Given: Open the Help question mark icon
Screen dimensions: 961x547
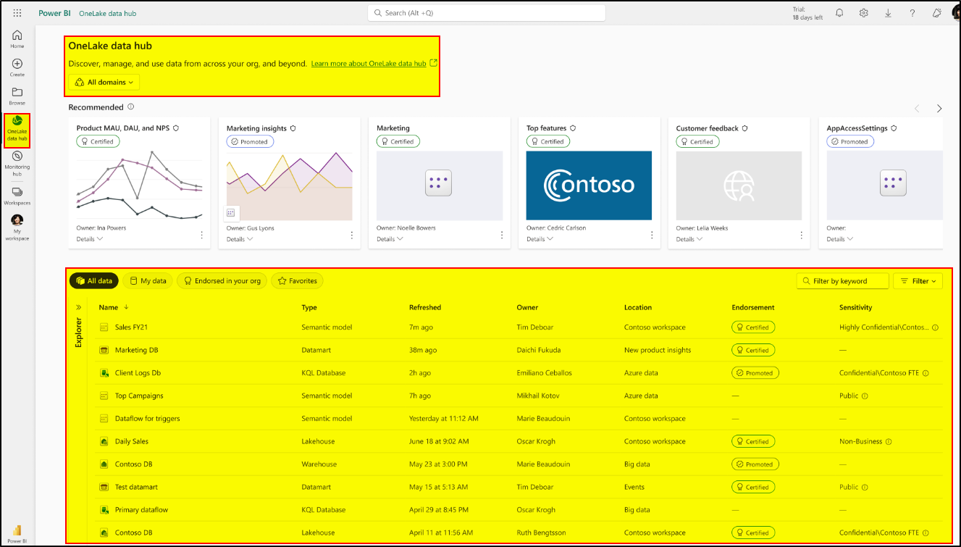Looking at the screenshot, I should (x=912, y=13).
